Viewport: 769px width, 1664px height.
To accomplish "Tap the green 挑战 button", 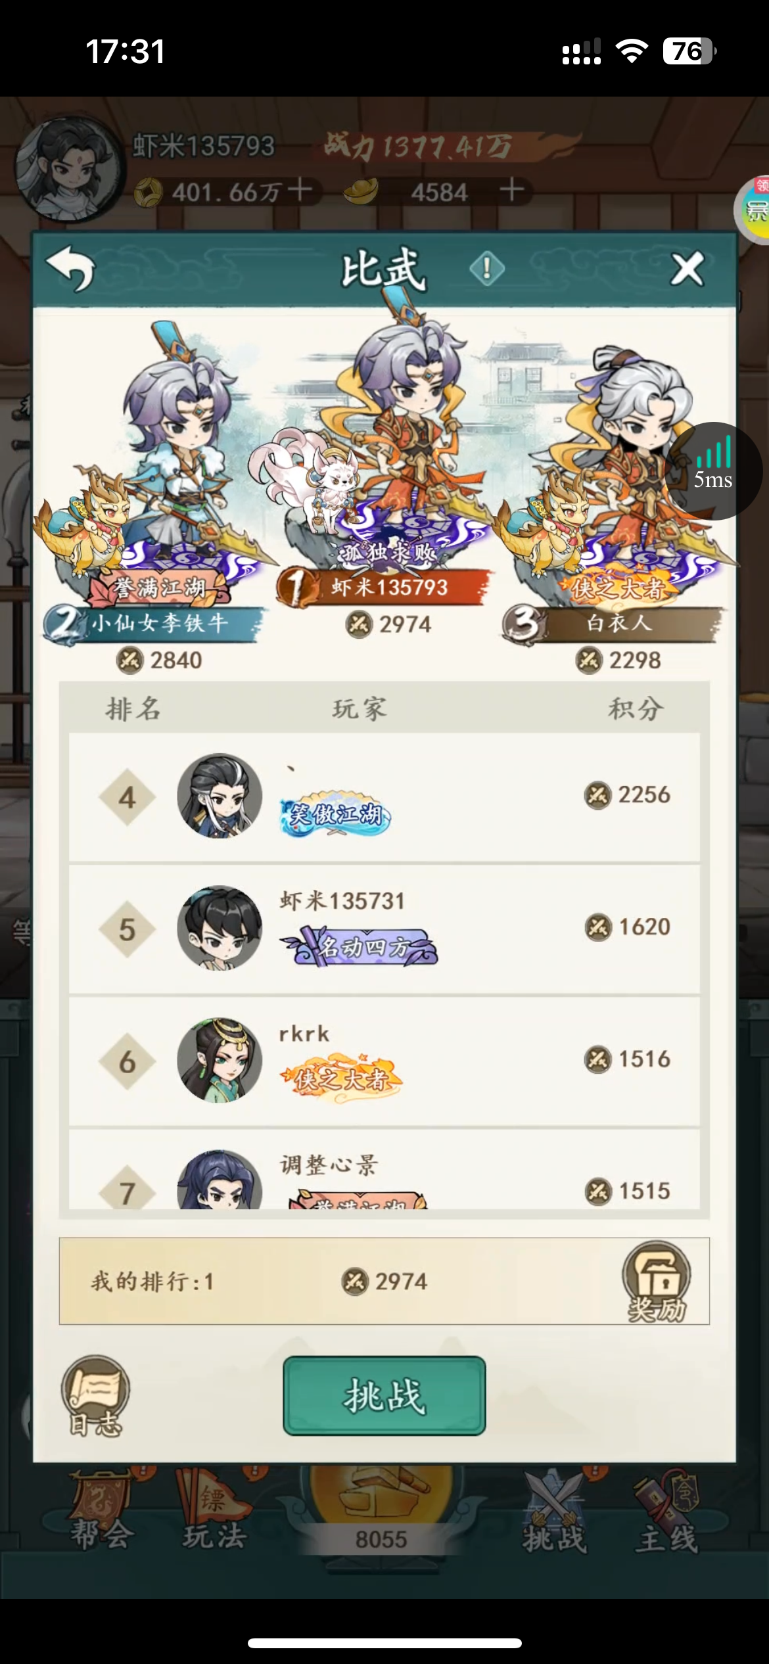I will [384, 1395].
